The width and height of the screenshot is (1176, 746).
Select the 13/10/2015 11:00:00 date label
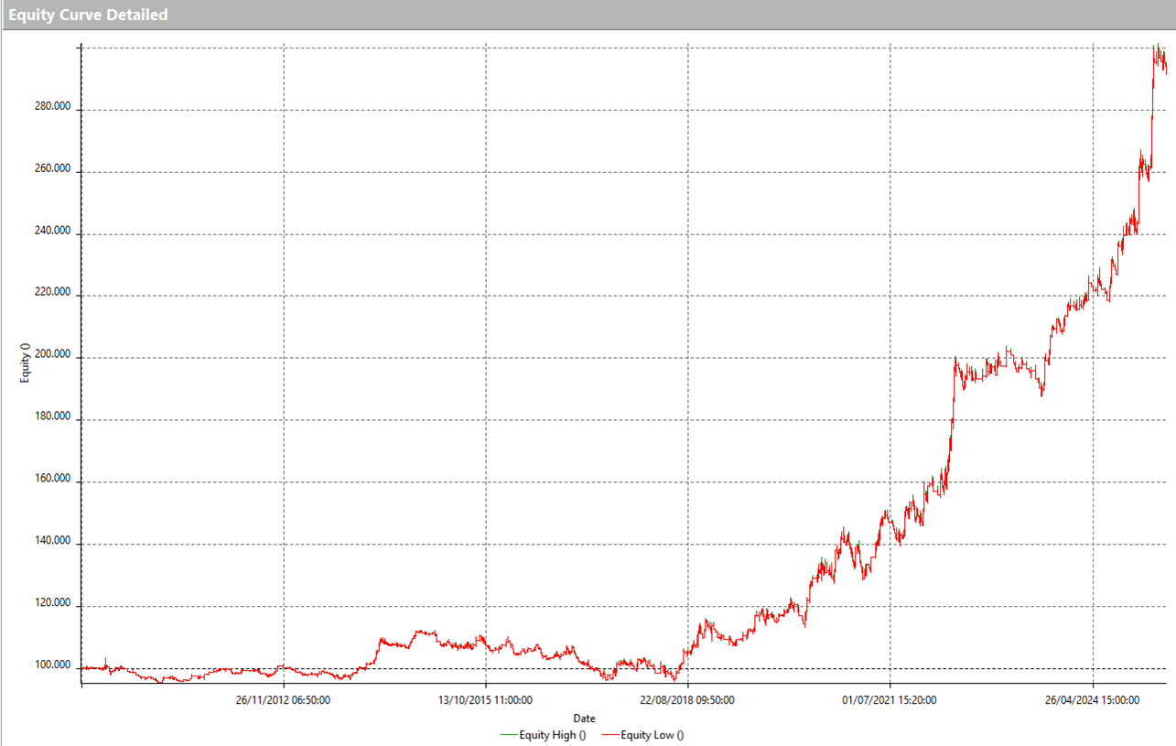coord(485,701)
